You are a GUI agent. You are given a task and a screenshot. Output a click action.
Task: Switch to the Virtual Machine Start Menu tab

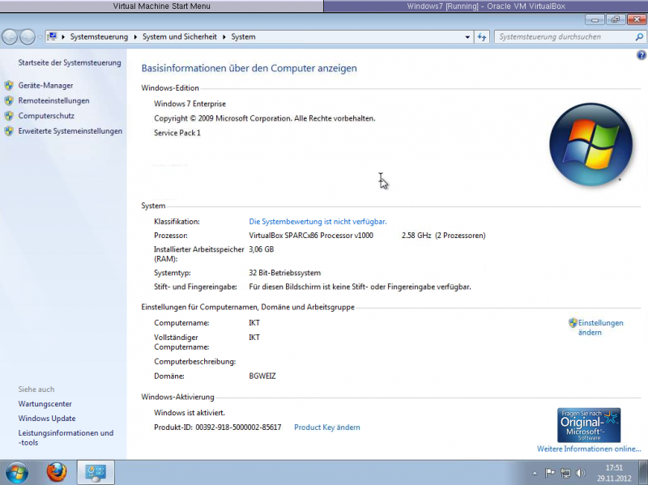tap(161, 6)
